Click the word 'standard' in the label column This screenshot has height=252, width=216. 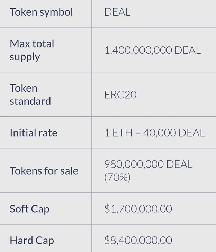[x=30, y=101]
